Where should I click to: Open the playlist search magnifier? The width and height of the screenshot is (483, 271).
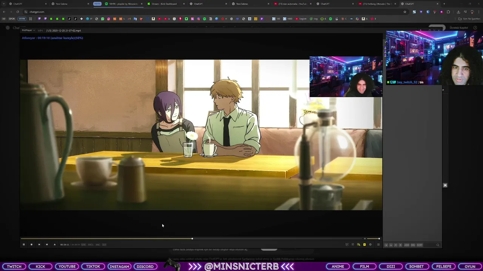pyautogui.click(x=438, y=245)
